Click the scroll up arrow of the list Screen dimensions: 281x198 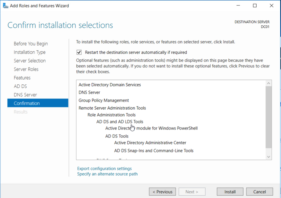(x=268, y=83)
